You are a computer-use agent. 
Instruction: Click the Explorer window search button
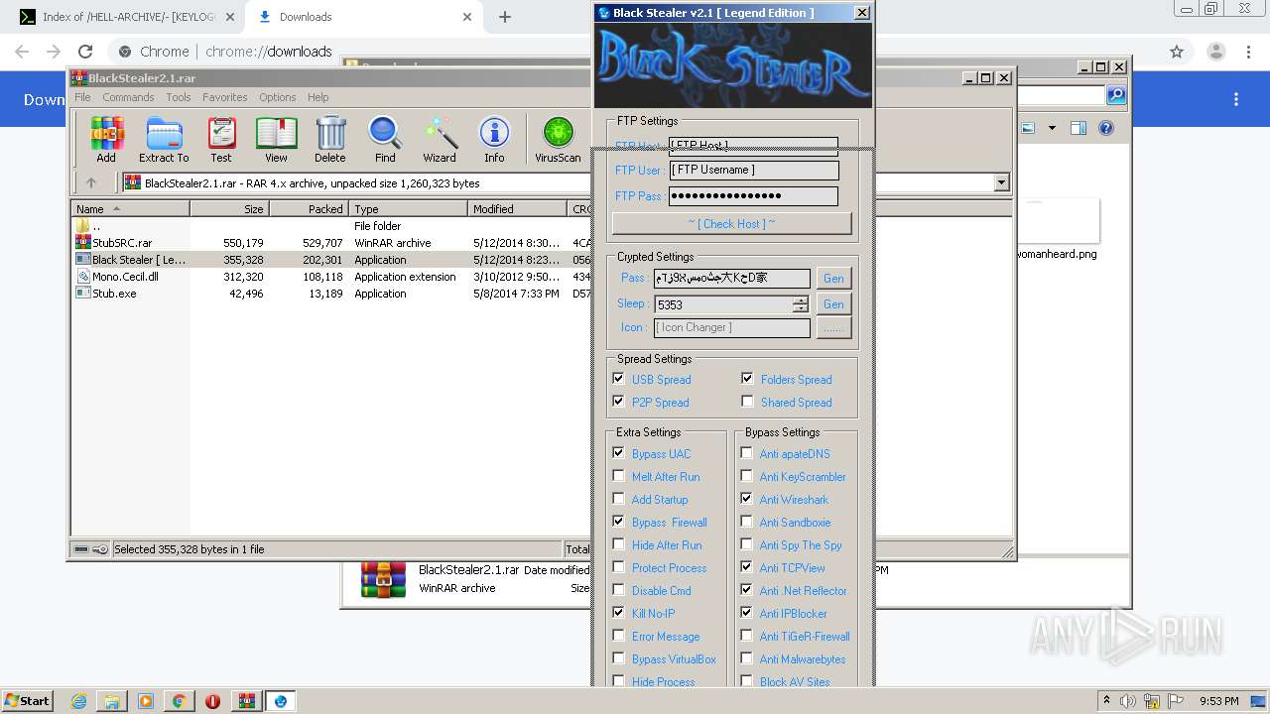pyautogui.click(x=1116, y=95)
